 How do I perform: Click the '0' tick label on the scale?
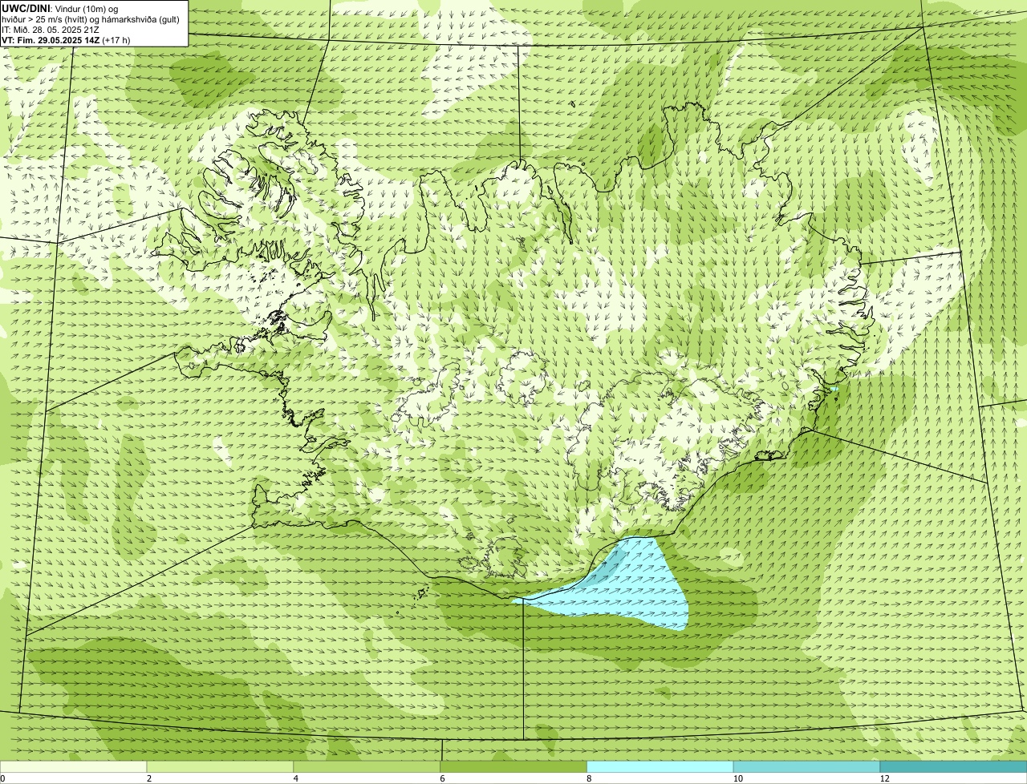pos(2,778)
